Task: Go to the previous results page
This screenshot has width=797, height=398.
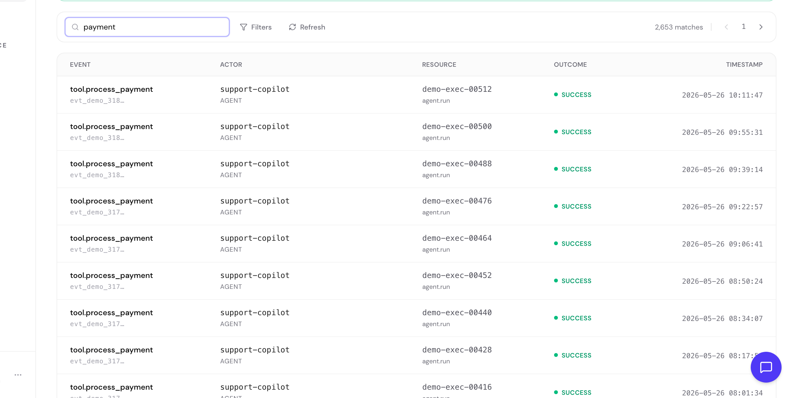Action: click(726, 27)
